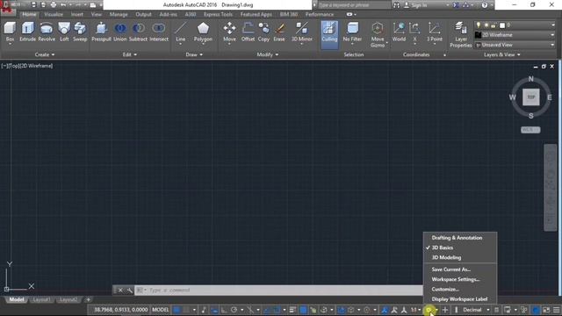Click the Undo arrow in quick access toolbar
This screenshot has height=316, width=562.
63,5
